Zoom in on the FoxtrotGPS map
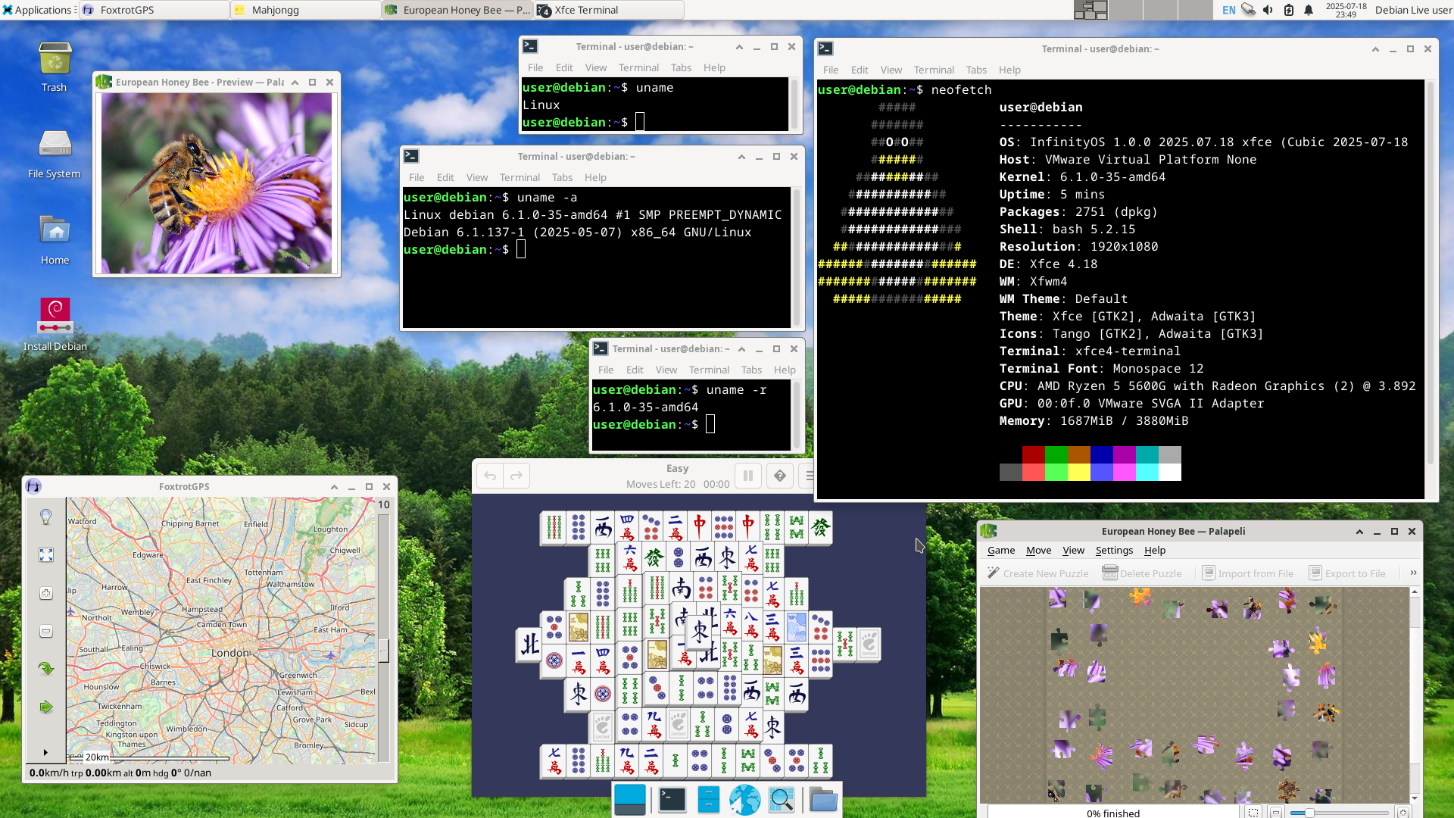Viewport: 1454px width, 818px height. 46,593
